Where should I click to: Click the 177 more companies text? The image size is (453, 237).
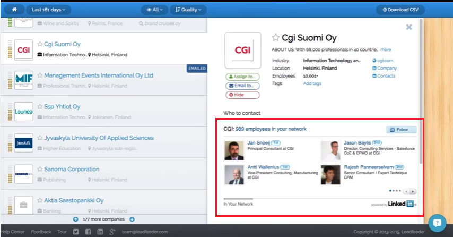coord(104,219)
